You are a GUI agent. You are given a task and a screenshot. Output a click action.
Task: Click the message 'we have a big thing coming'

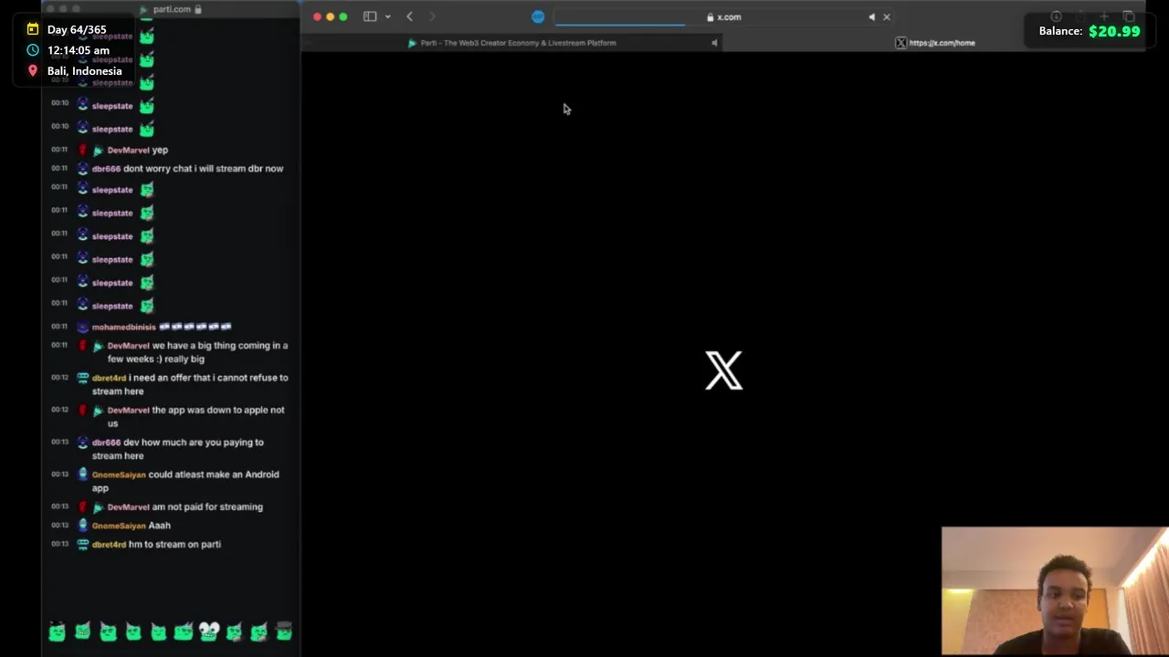197,352
